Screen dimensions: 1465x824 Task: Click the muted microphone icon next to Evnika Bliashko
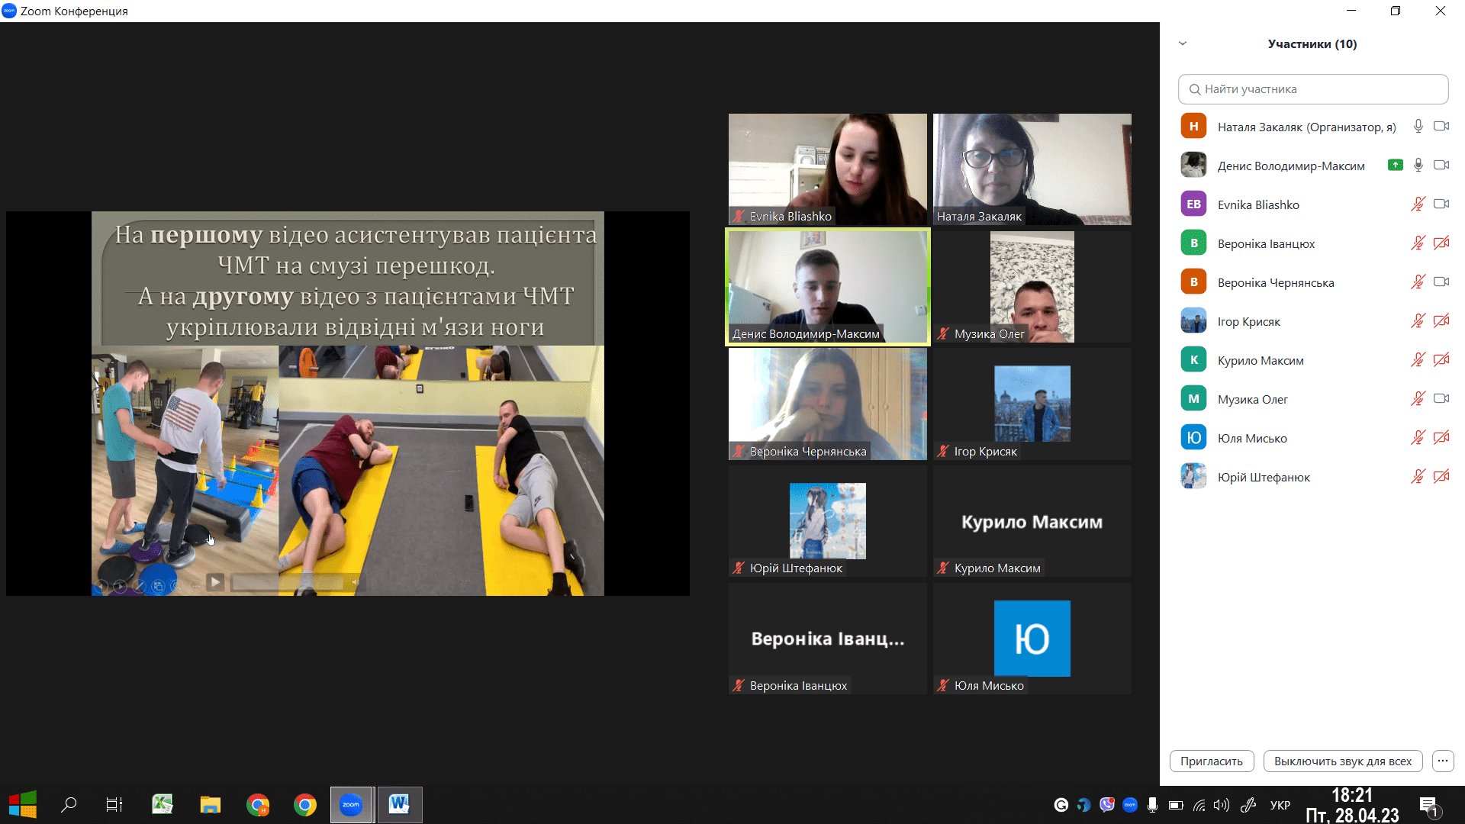(x=1418, y=204)
